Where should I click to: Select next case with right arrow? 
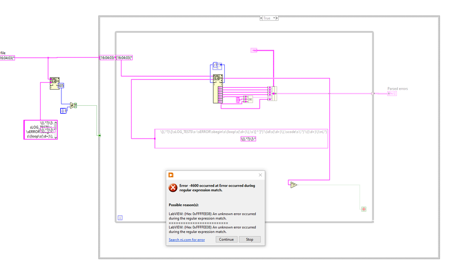click(x=277, y=18)
